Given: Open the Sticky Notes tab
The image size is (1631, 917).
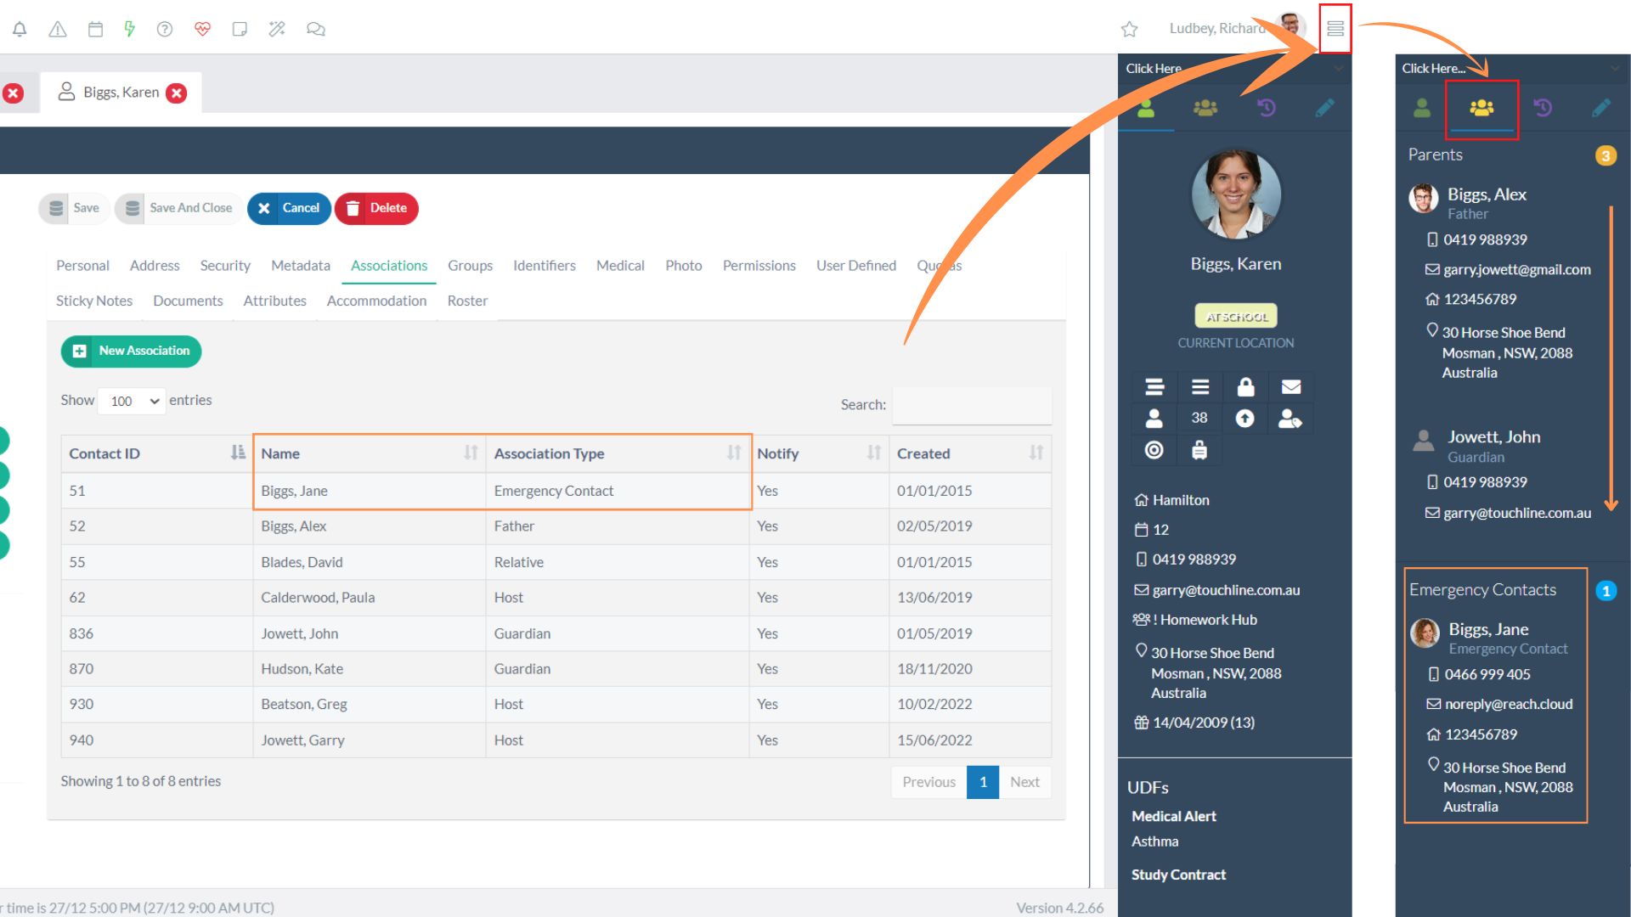Looking at the screenshot, I should click(x=94, y=301).
